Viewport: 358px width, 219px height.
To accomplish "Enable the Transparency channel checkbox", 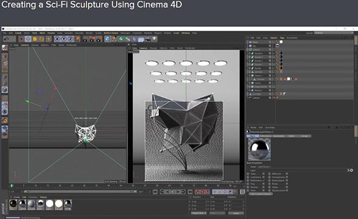I will pos(287,177).
